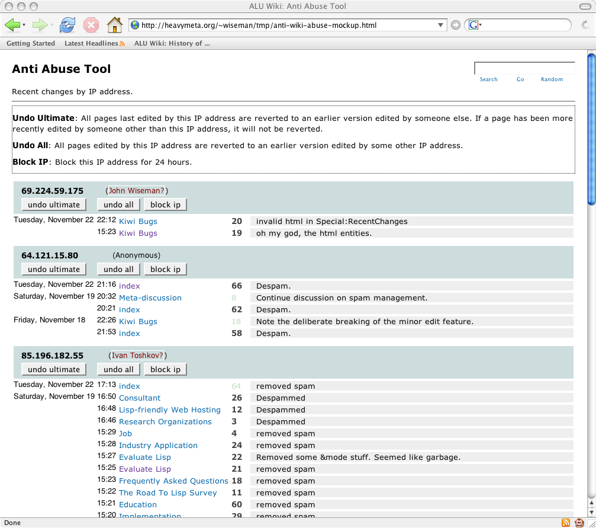
Task: Open index link at 21:16
Action: 129,286
